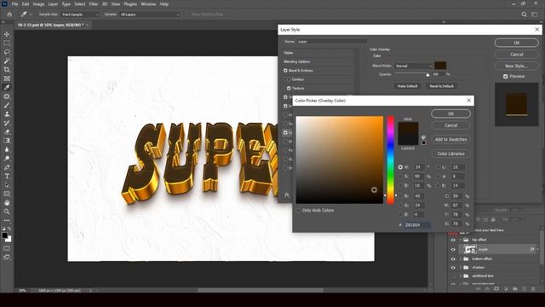Viewport: 545px width, 307px height.
Task: Select the Horizontal Type tool
Action: (7, 177)
